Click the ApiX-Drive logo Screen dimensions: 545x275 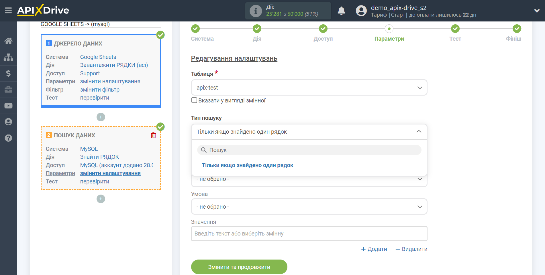(43, 10)
